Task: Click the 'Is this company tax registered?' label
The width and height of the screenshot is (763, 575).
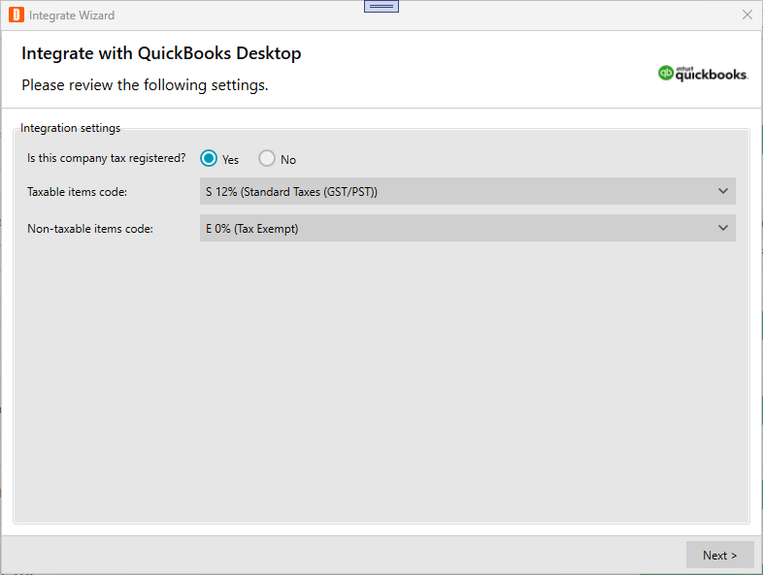Action: (x=106, y=158)
